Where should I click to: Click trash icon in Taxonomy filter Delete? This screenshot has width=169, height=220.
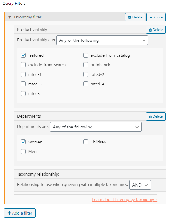pos(130,17)
